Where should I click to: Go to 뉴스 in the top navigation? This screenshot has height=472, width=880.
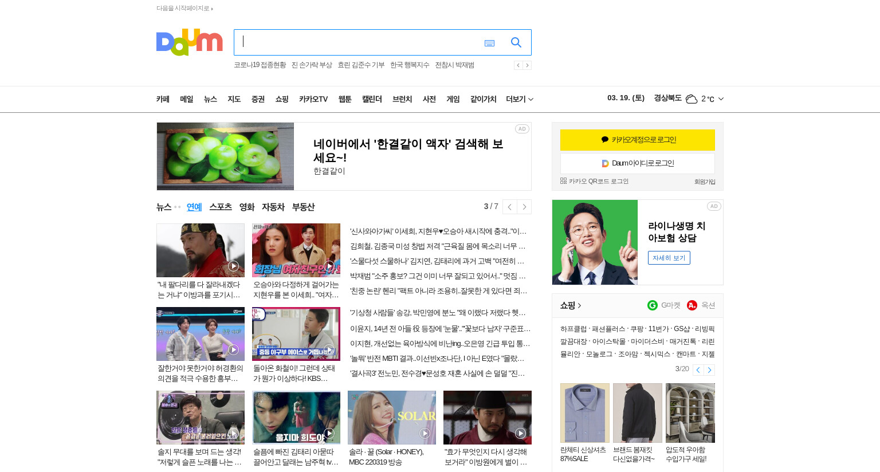point(210,99)
